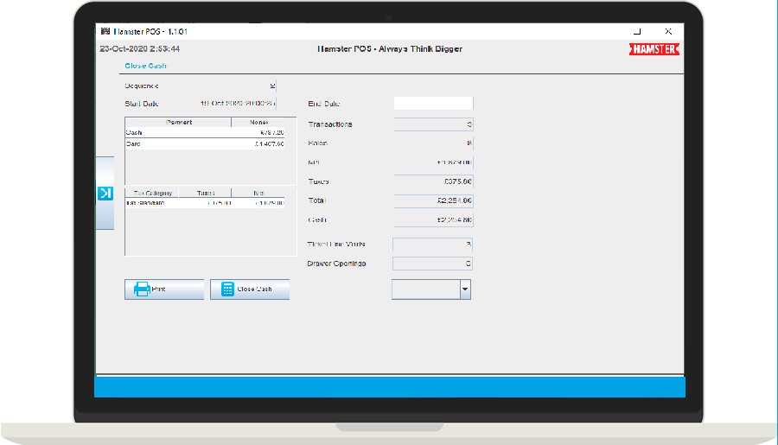
Task: Click the Total field showing £2,254.00
Action: pos(433,200)
